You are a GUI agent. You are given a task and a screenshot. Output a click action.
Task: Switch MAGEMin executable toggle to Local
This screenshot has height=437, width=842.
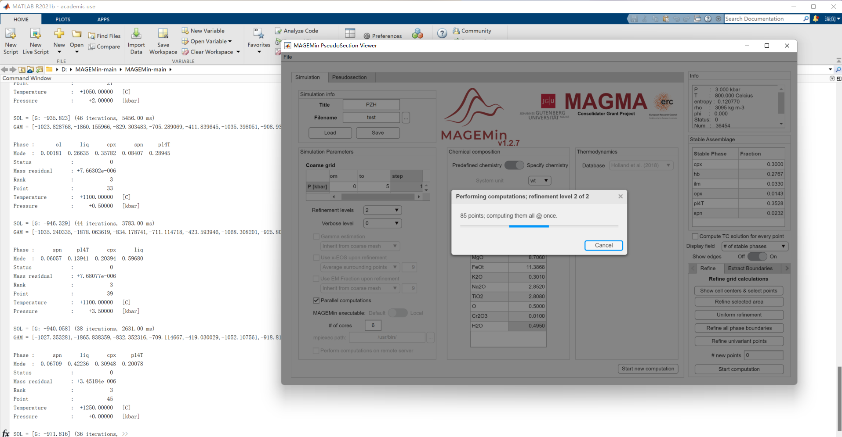[x=402, y=313]
